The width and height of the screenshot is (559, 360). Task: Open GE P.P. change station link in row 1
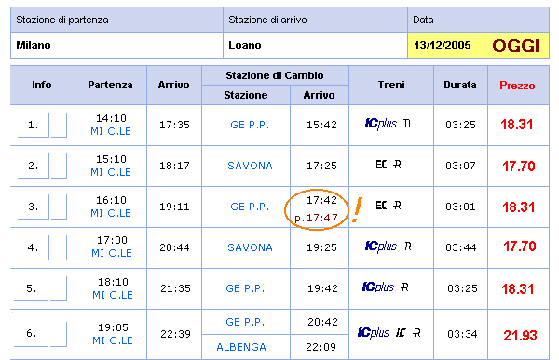click(250, 125)
